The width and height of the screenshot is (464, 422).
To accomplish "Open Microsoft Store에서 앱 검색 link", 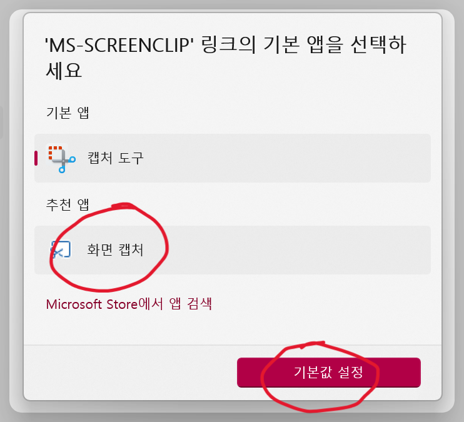I will point(129,304).
